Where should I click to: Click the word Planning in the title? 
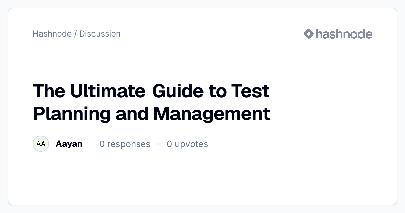tap(72, 114)
